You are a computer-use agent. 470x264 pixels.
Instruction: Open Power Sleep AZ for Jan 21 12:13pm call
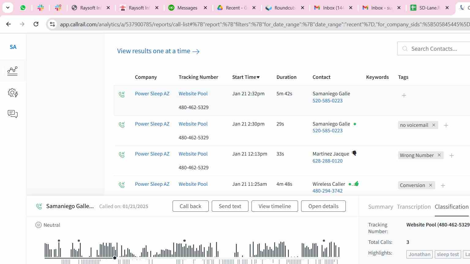152,154
